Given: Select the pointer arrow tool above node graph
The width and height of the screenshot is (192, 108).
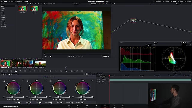Looking at the screenshot, I should coord(112,4).
